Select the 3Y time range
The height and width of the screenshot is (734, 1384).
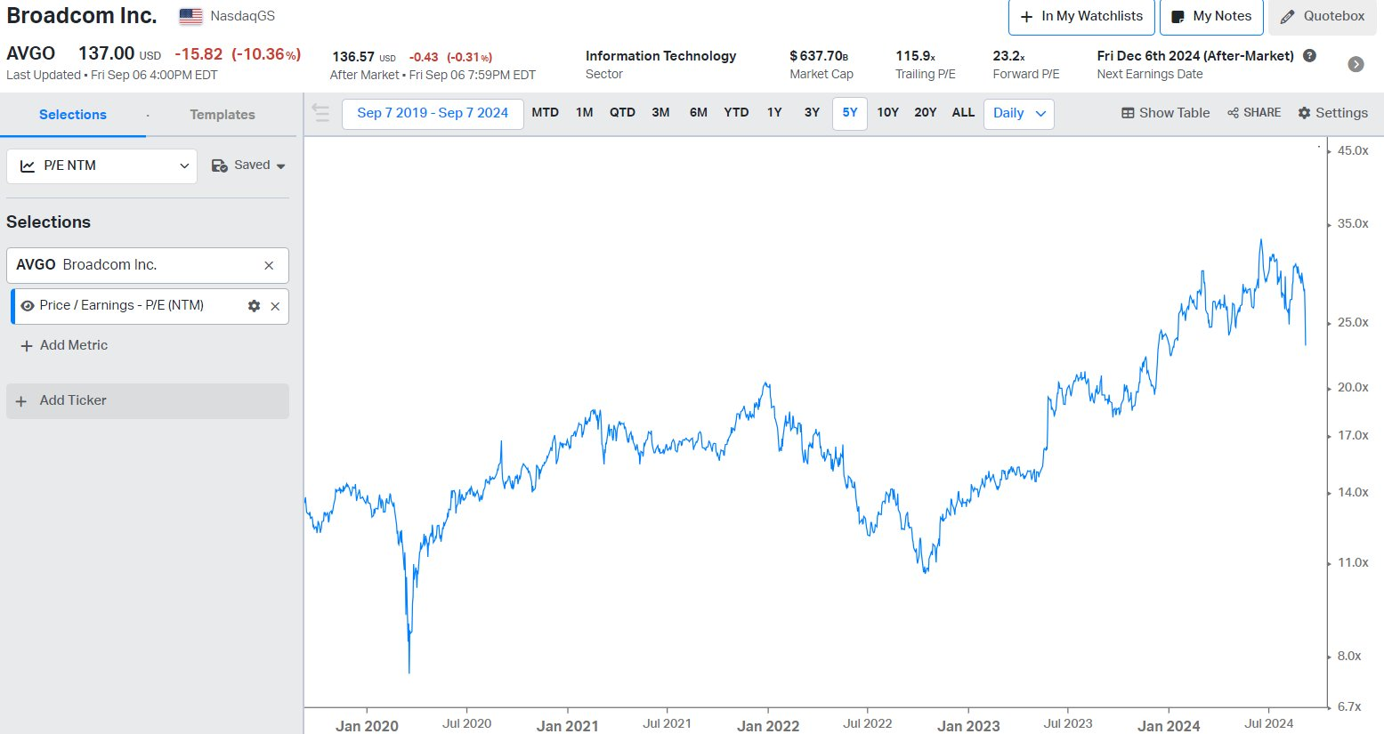pos(812,112)
